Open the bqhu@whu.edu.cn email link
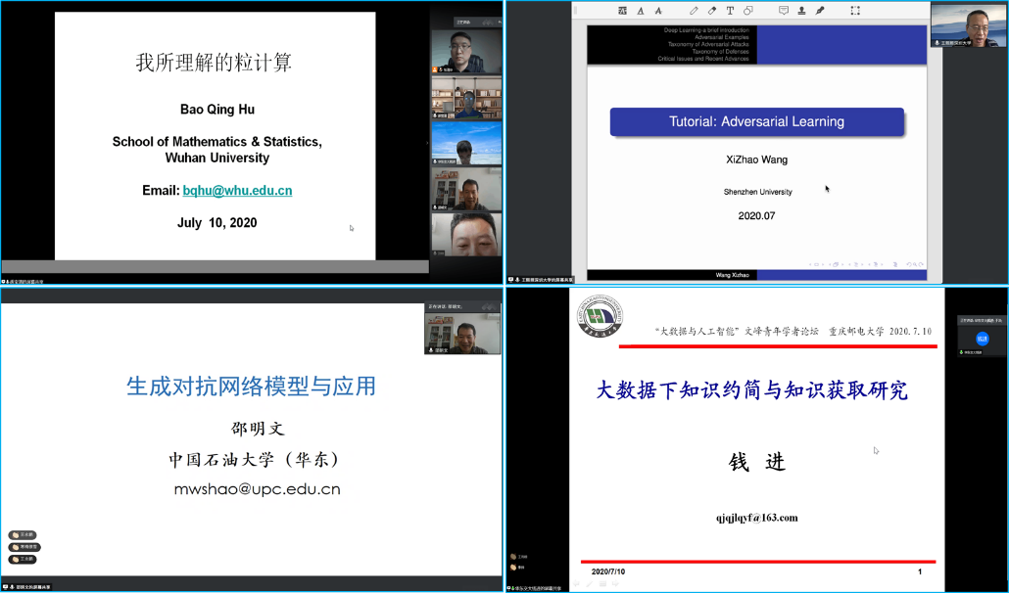Screen dimensions: 1009x593 coord(237,190)
